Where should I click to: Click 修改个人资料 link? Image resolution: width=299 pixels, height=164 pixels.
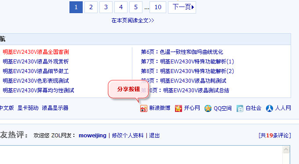tap(128, 136)
